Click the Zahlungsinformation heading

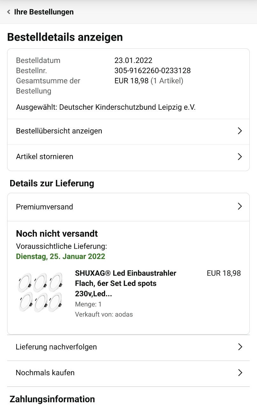pyautogui.click(x=52, y=399)
